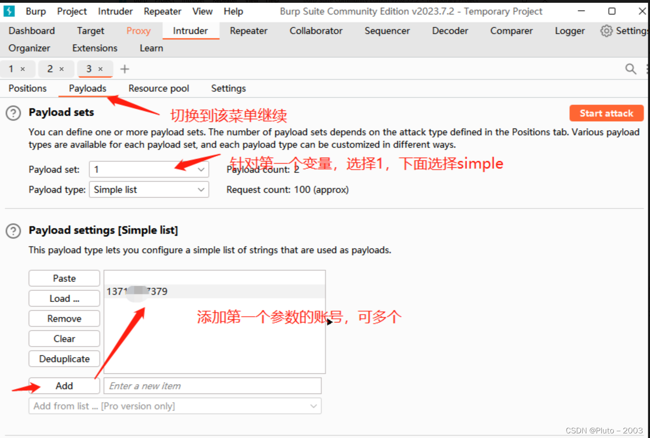The width and height of the screenshot is (650, 438).
Task: Open the Help menu
Action: [x=233, y=11]
